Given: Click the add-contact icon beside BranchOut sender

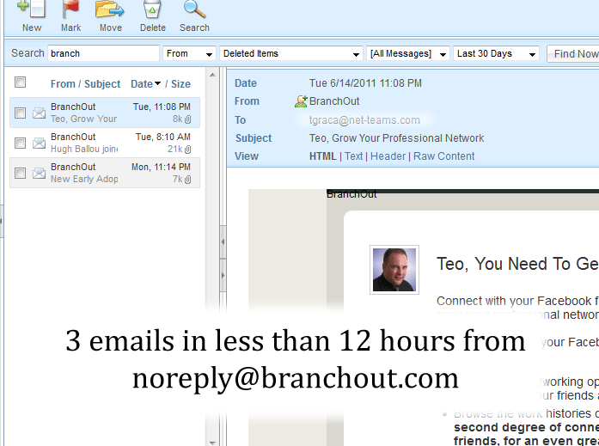Looking at the screenshot, I should pos(301,101).
